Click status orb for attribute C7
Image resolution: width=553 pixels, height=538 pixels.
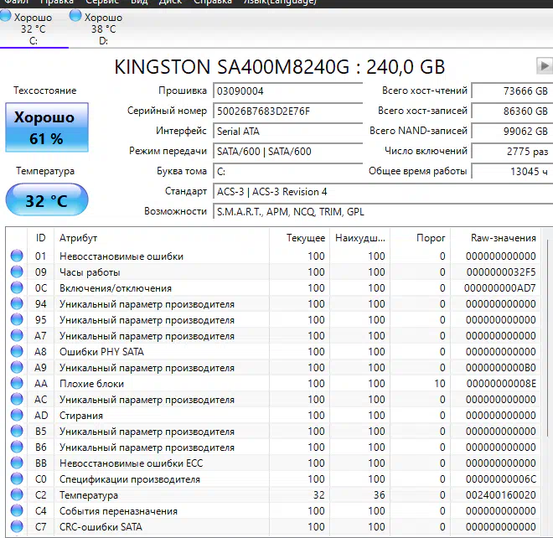tap(17, 526)
